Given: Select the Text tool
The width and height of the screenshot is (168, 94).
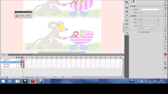Looking at the screenshot, I should [x=165, y=17].
